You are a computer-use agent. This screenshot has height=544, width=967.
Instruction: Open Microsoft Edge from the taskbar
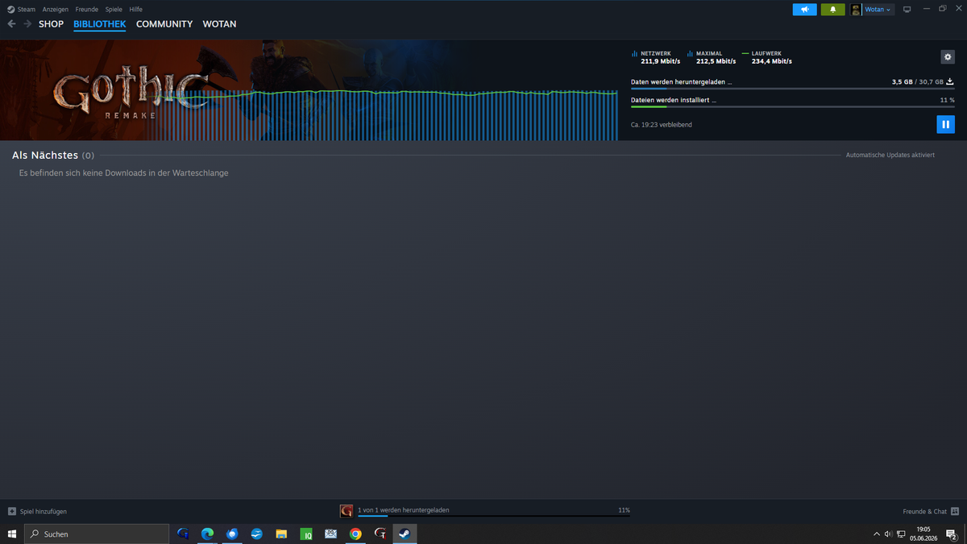207,534
